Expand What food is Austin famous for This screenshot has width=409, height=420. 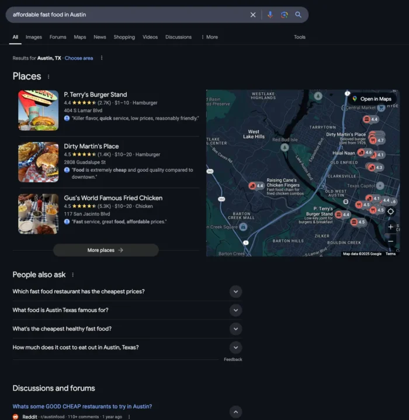(235, 310)
